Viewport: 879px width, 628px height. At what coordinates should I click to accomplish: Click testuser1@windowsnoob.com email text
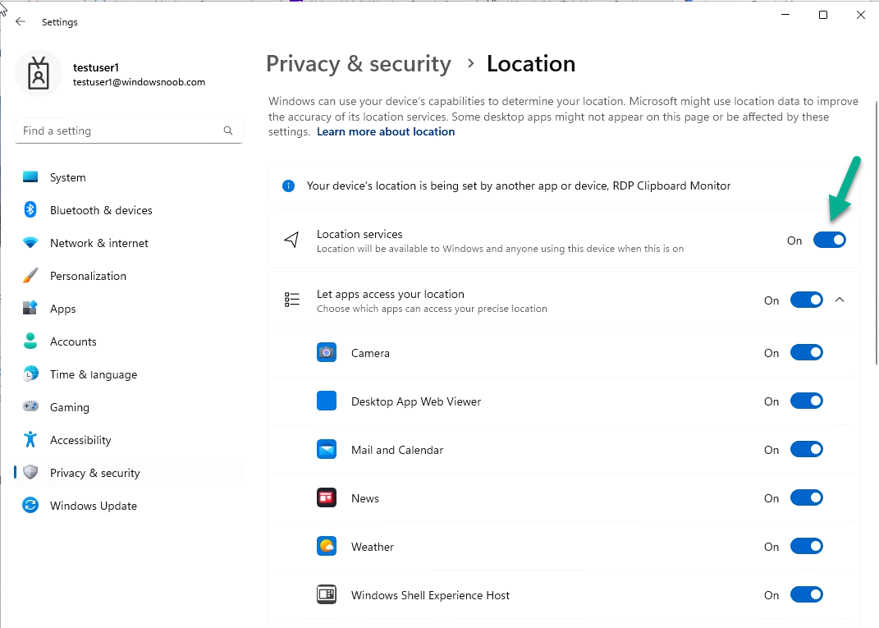[139, 82]
